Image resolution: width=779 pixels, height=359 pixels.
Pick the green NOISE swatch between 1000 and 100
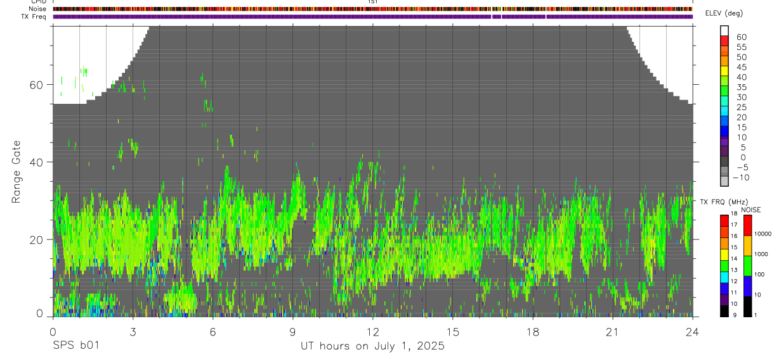point(748,266)
